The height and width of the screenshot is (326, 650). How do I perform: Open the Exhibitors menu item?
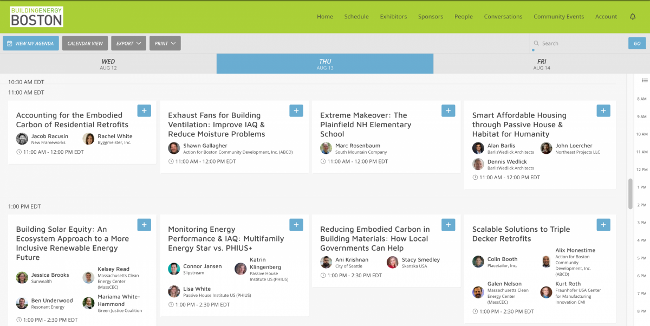[x=393, y=17]
